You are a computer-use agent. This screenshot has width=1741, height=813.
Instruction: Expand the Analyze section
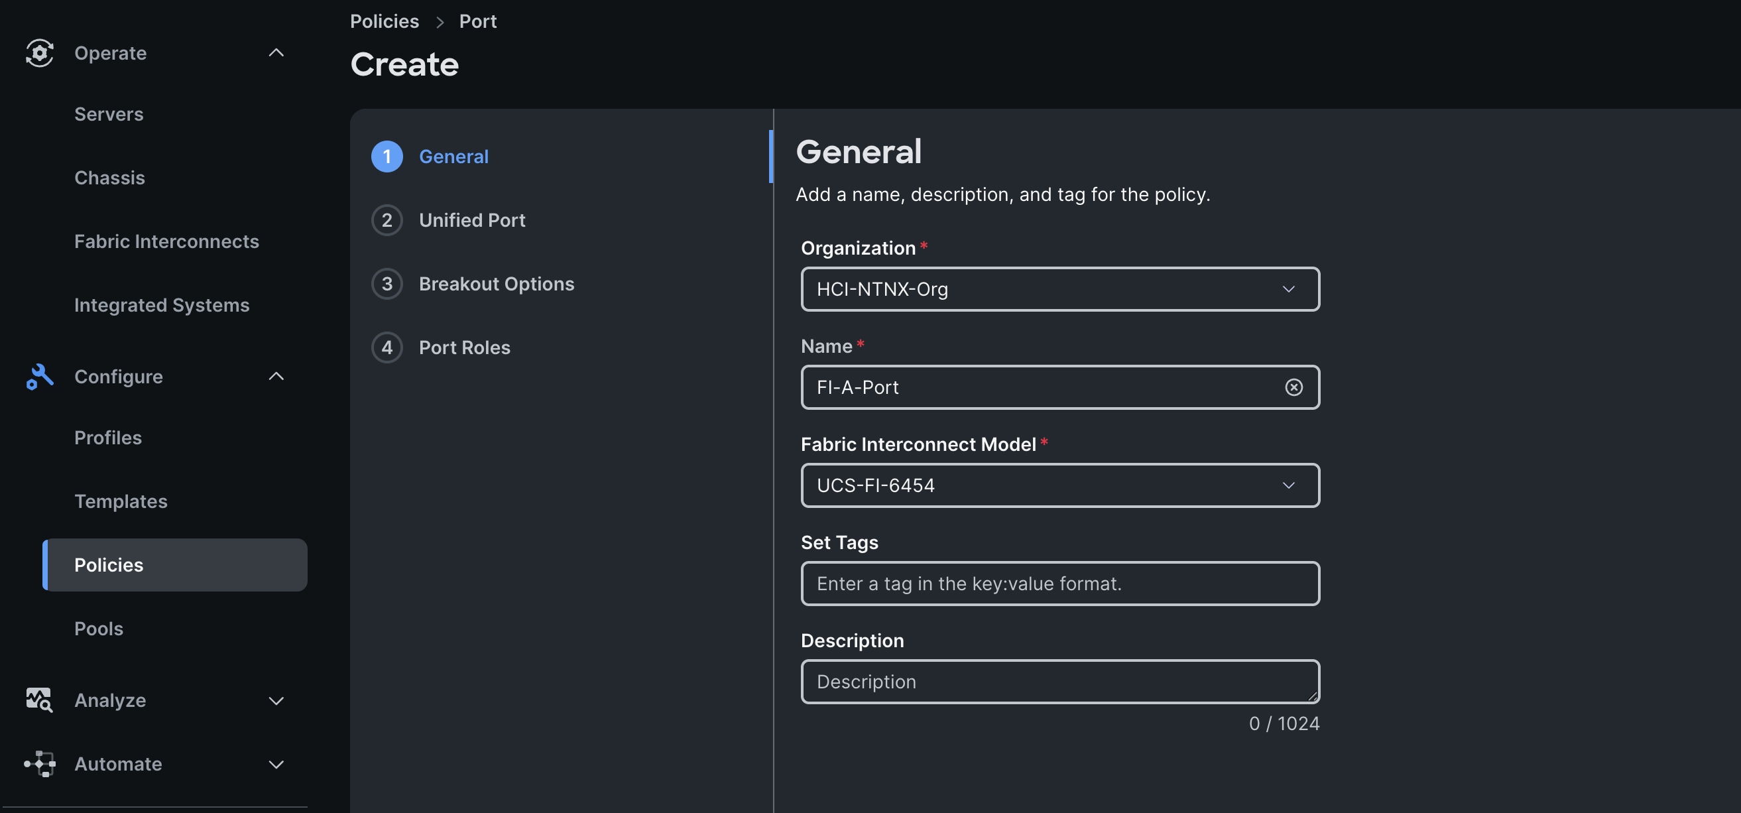coord(276,700)
